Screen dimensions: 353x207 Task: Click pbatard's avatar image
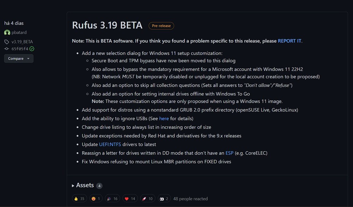coord(7,32)
